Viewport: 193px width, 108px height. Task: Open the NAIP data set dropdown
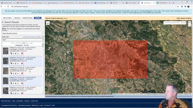(x=23, y=40)
